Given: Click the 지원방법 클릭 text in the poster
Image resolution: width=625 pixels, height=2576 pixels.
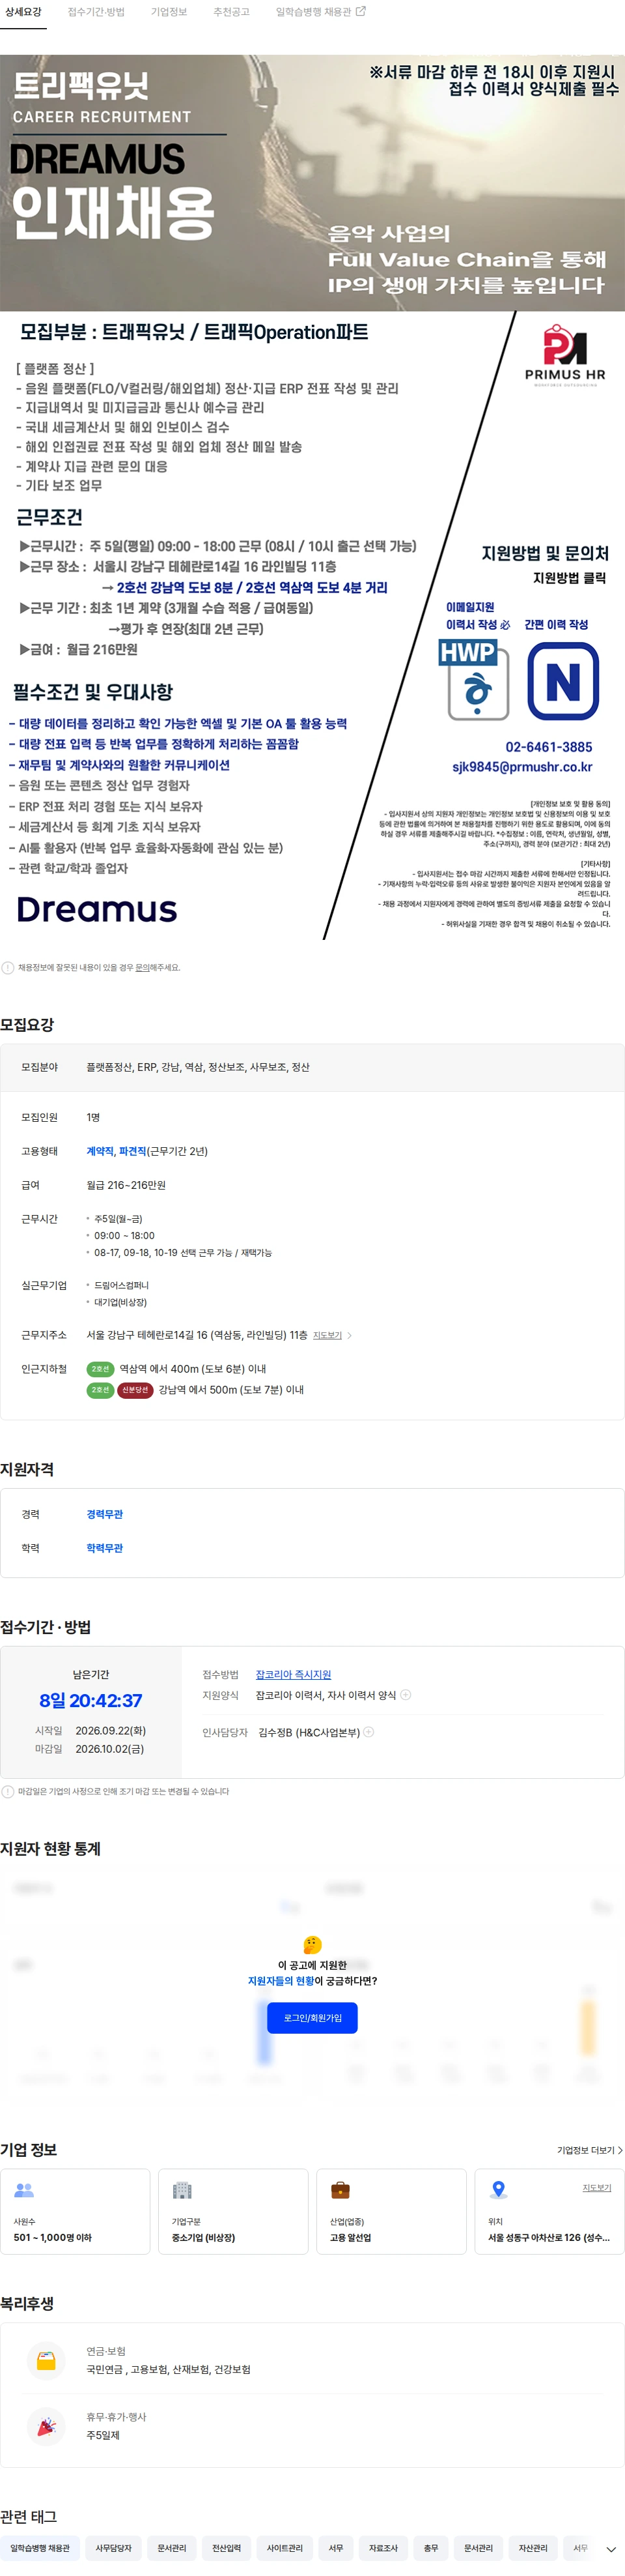Looking at the screenshot, I should click(569, 578).
